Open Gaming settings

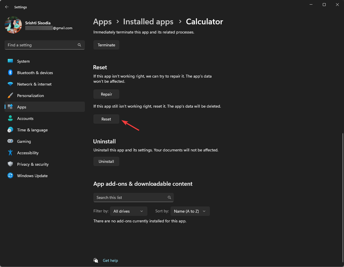click(45, 141)
